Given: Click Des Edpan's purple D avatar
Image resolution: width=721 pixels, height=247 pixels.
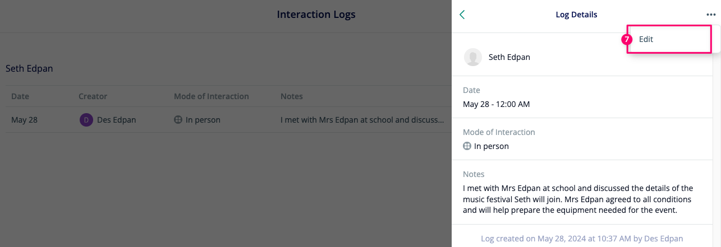Looking at the screenshot, I should [x=86, y=120].
